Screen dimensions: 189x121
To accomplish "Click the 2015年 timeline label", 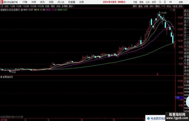I will (x=4, y=120).
